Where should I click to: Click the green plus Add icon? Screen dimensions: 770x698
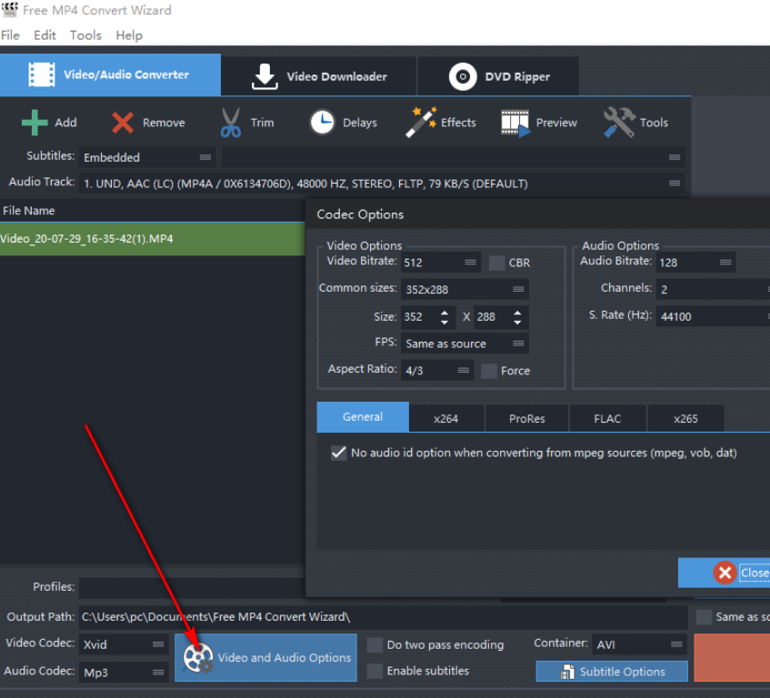pos(35,122)
